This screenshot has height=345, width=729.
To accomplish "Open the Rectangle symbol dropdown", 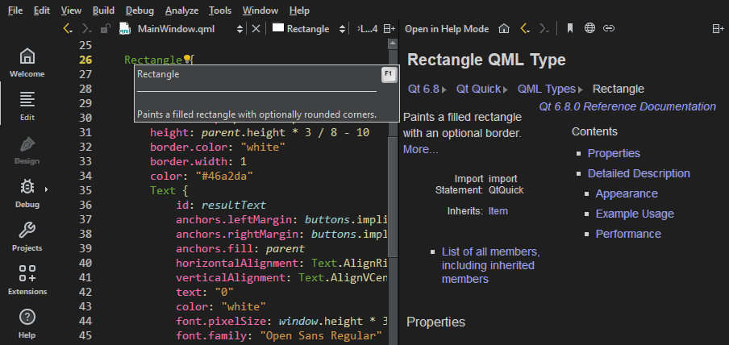I will (306, 29).
